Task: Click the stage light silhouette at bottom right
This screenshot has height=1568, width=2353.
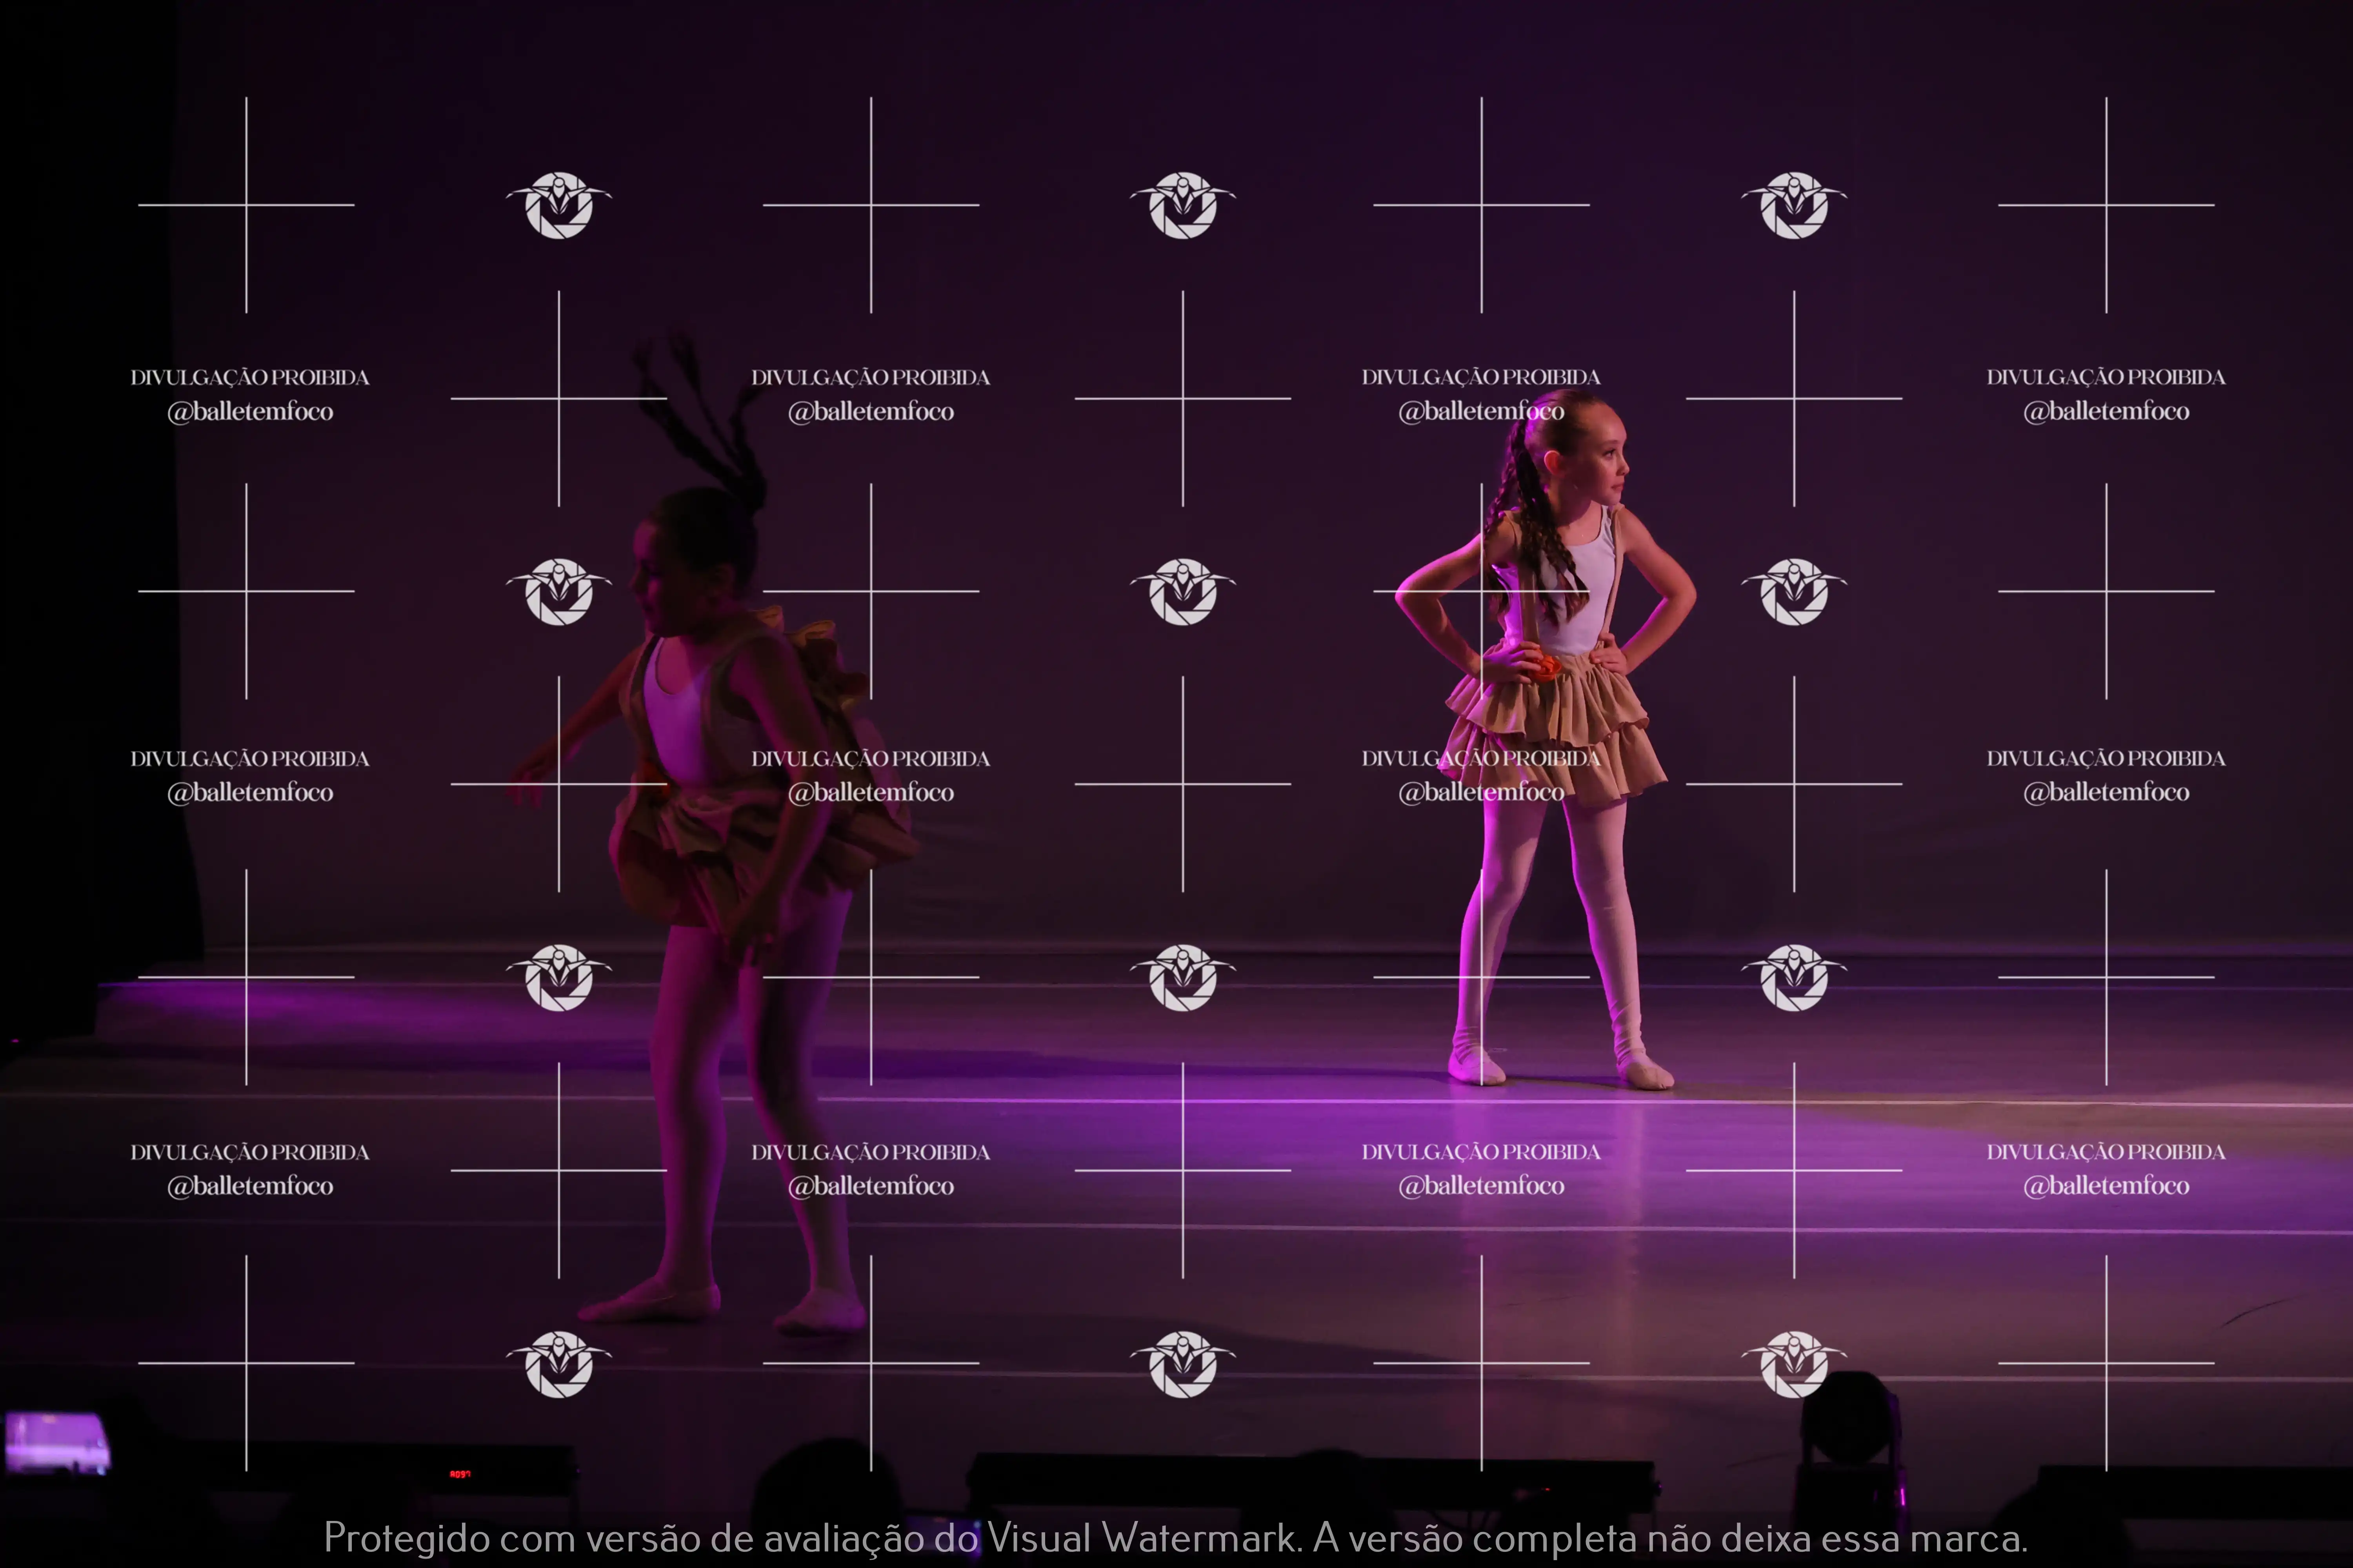Action: [x=1851, y=1425]
